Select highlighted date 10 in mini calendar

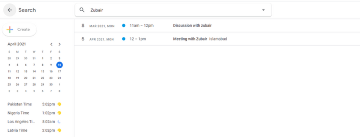tap(60, 65)
